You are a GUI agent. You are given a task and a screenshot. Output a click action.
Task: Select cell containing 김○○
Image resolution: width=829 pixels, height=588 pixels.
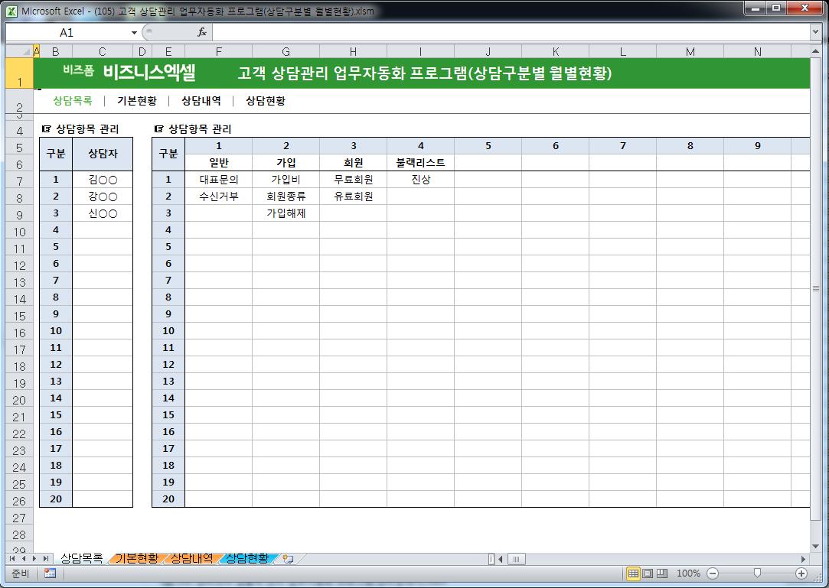pyautogui.click(x=103, y=180)
